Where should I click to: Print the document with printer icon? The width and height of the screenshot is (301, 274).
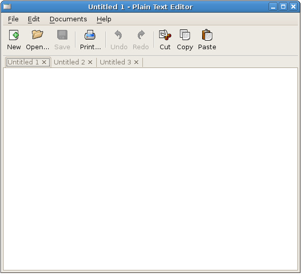90,35
